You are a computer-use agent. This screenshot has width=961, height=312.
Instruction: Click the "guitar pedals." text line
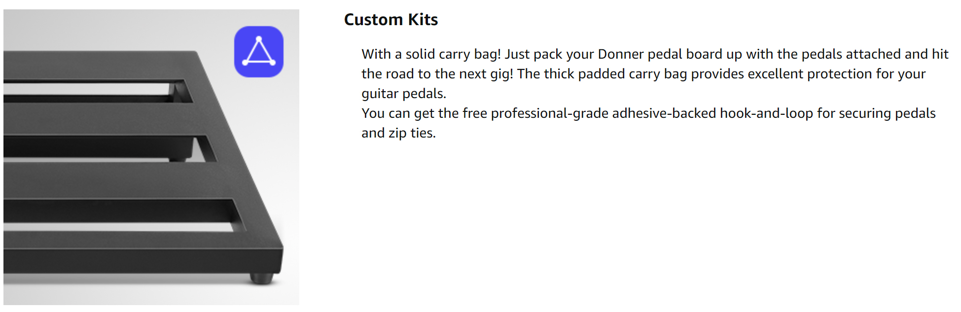point(404,94)
